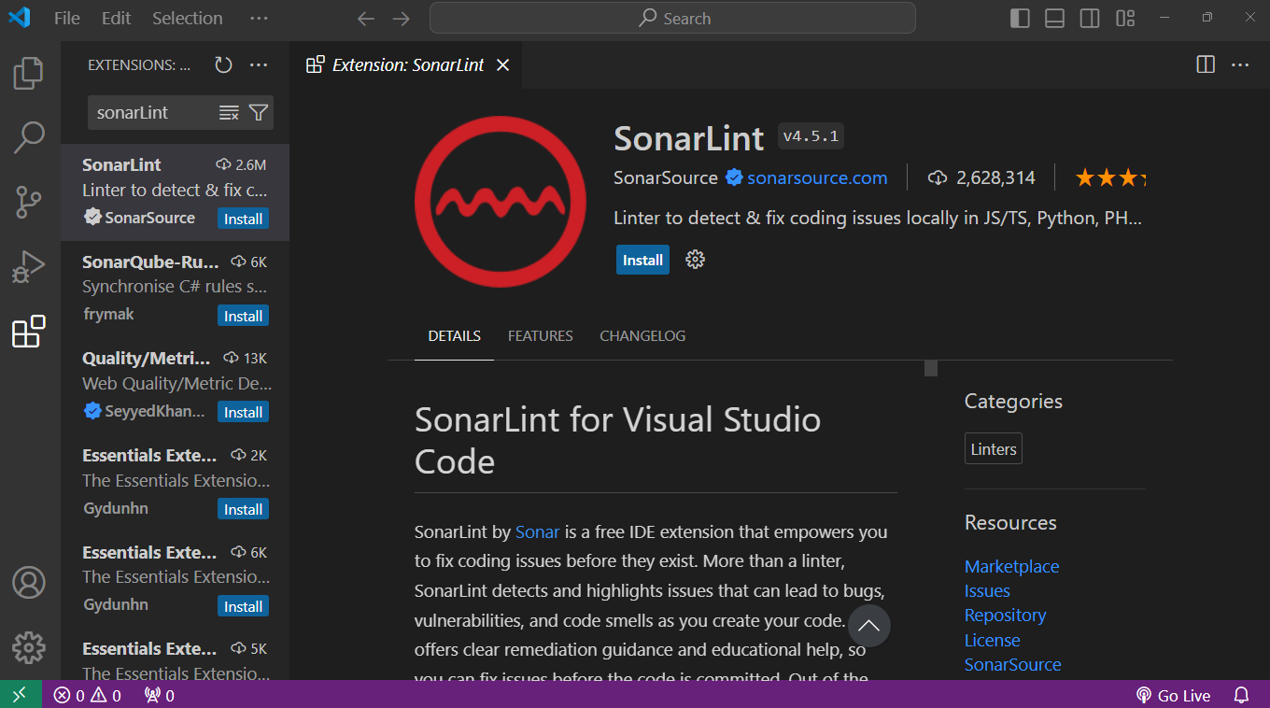The height and width of the screenshot is (708, 1270).
Task: Open the Search view in activity bar
Action: click(28, 136)
